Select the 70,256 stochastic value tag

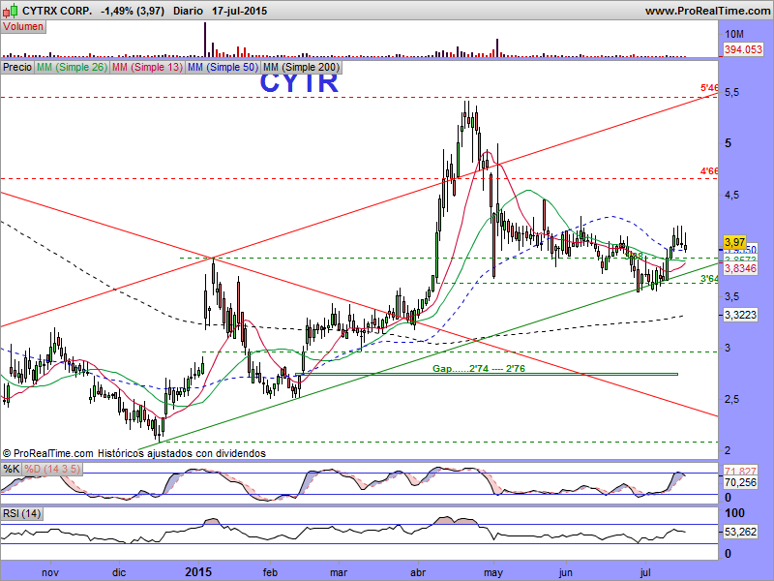pyautogui.click(x=740, y=482)
